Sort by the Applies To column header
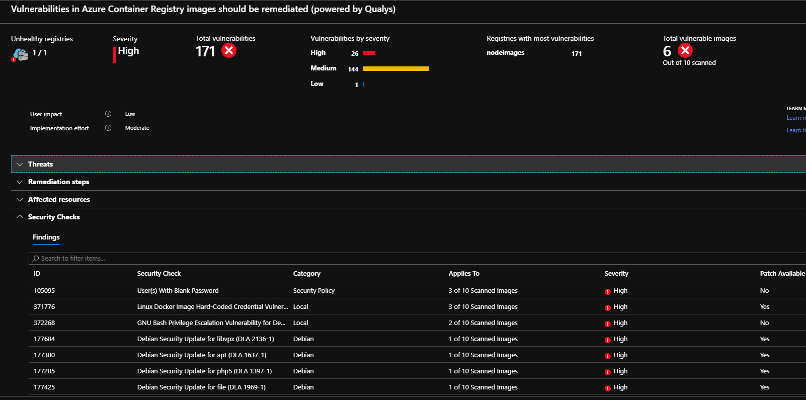The image size is (806, 400). pyautogui.click(x=464, y=274)
